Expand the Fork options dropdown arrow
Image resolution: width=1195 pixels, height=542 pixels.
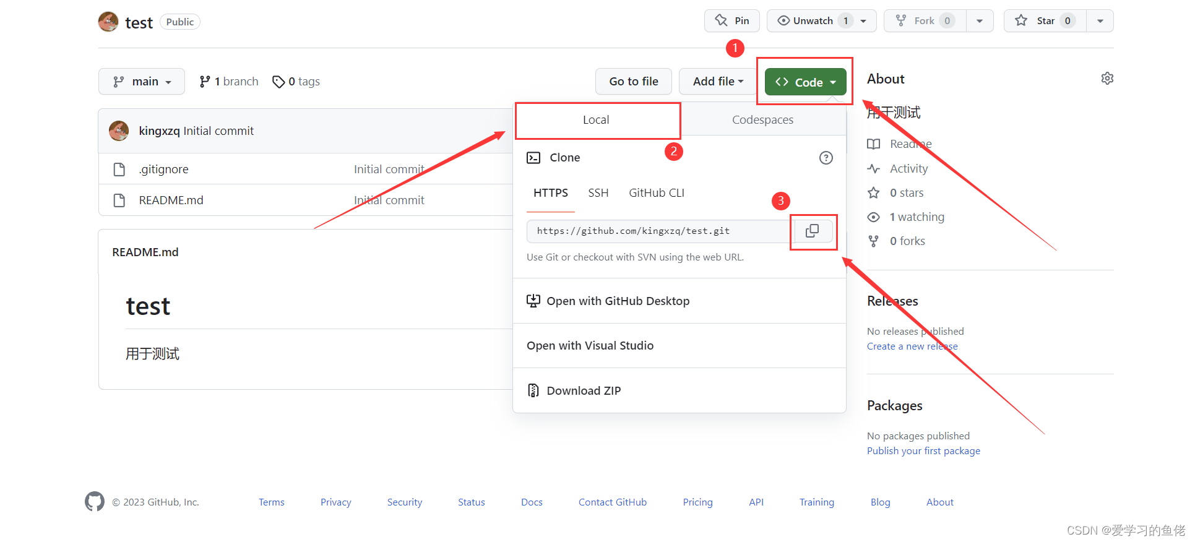(980, 20)
